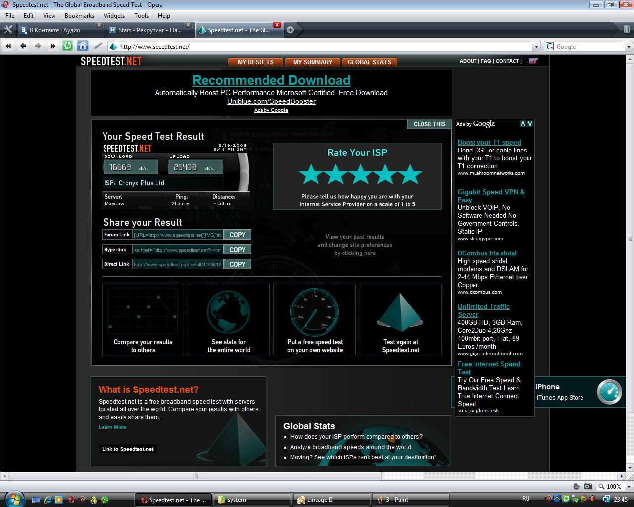Click the Rewind navigation button

(x=8, y=46)
